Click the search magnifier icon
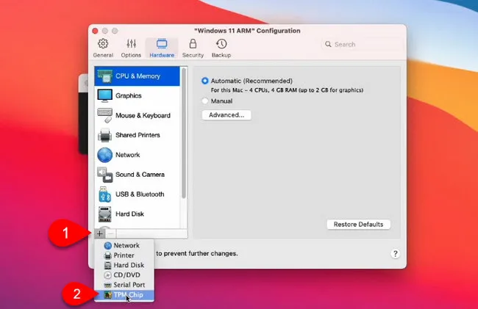The width and height of the screenshot is (478, 309). click(328, 44)
